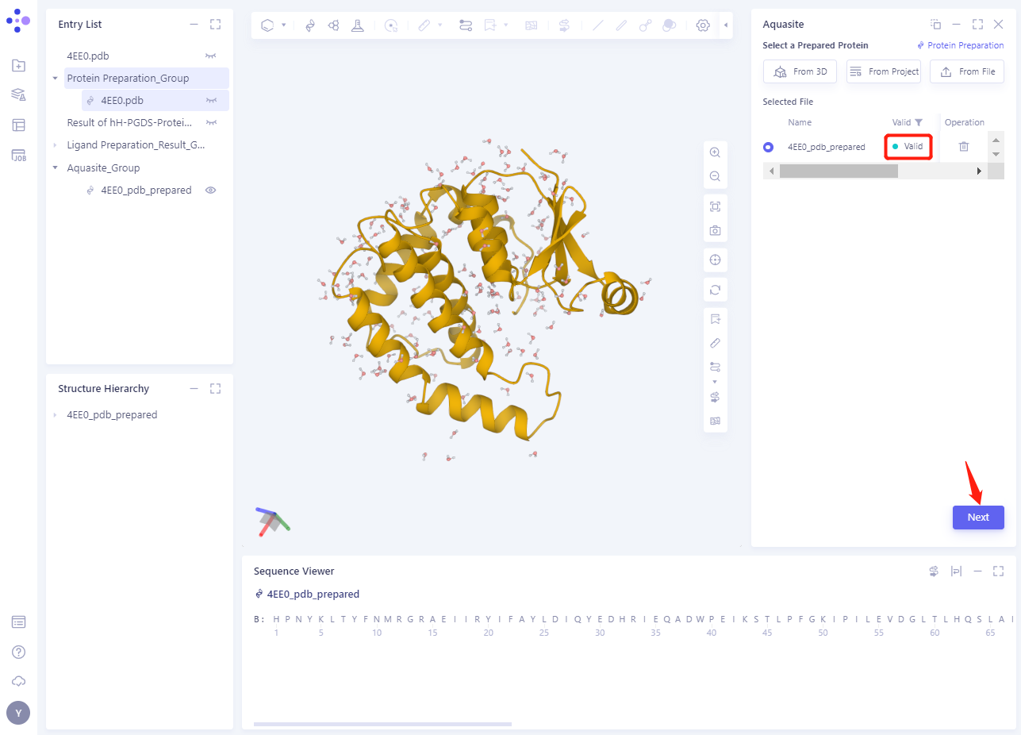Click the flask icon in top toolbar
This screenshot has width=1021, height=735.
[358, 25]
